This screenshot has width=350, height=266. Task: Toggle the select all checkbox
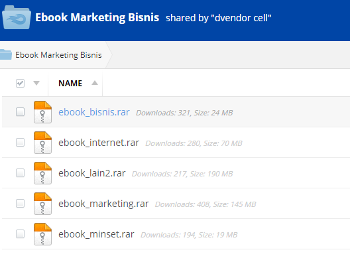pyautogui.click(x=20, y=84)
